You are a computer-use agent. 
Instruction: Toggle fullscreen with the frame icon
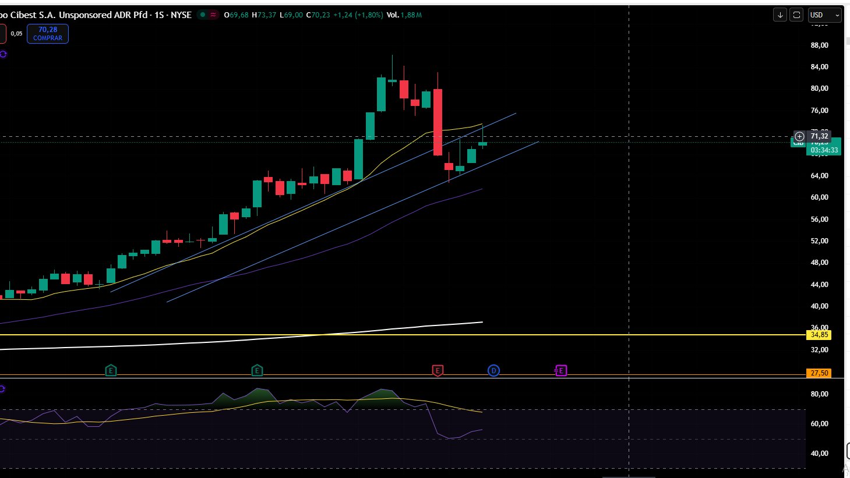point(796,15)
